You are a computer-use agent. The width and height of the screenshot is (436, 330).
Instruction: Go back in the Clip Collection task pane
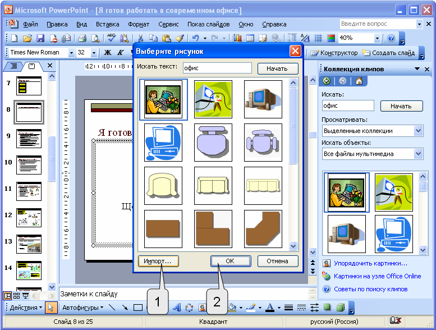327,81
